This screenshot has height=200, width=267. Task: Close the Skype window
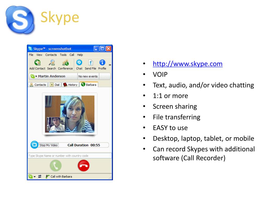pos(108,49)
